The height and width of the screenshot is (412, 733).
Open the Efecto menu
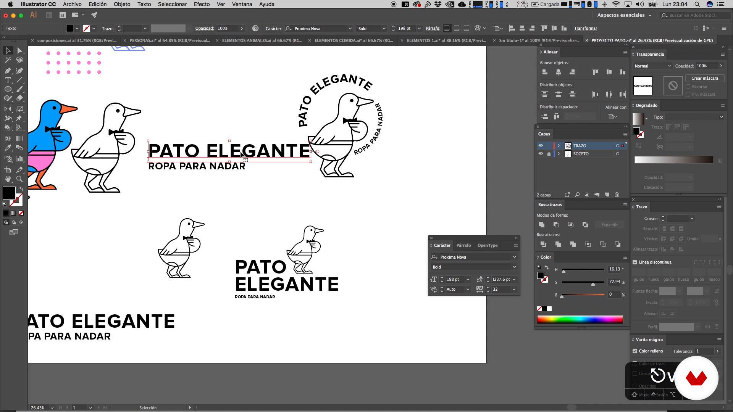tap(202, 4)
